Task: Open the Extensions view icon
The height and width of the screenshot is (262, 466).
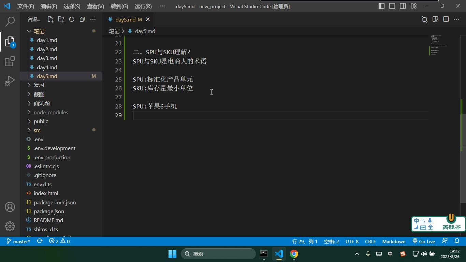Action: point(10,61)
